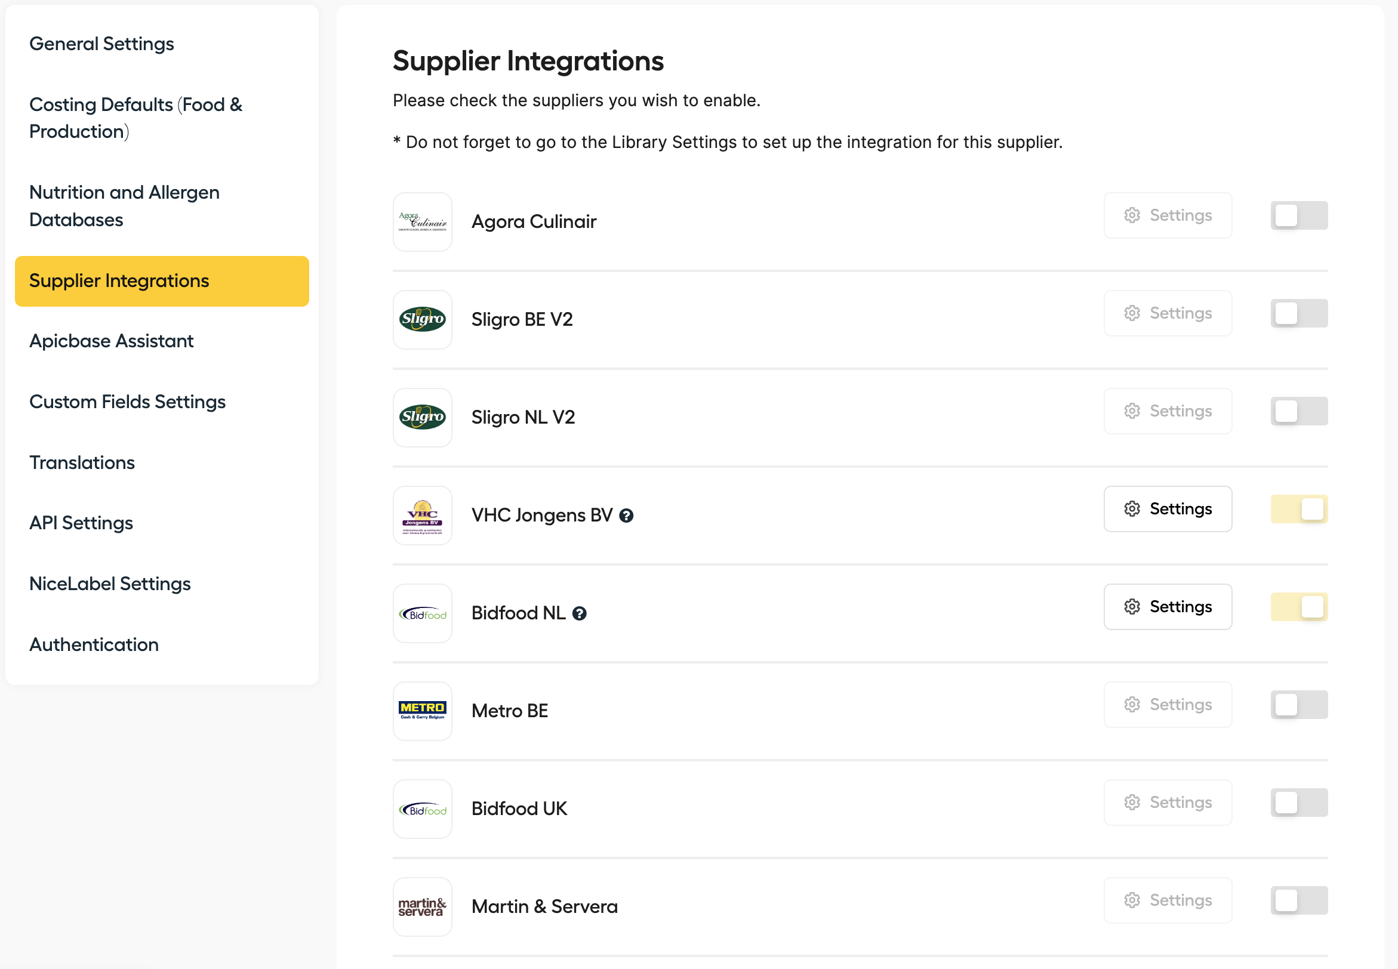
Task: Enable the Metro BE toggle
Action: [1299, 704]
